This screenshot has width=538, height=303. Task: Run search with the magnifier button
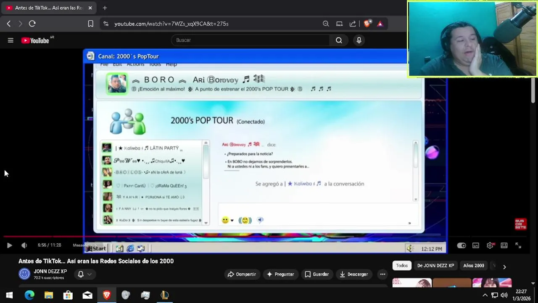click(339, 40)
